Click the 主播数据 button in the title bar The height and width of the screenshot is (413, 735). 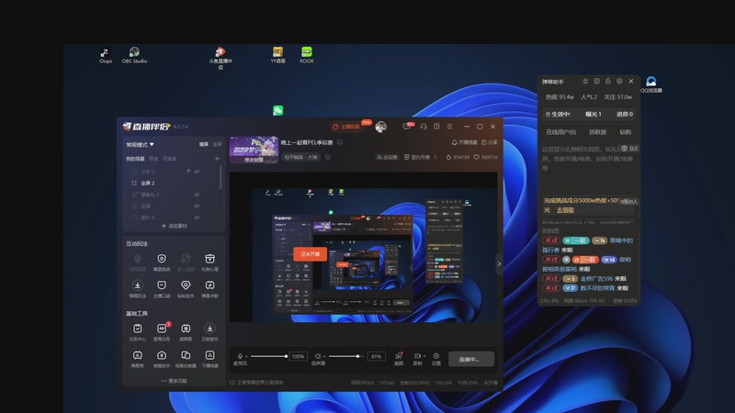(347, 127)
